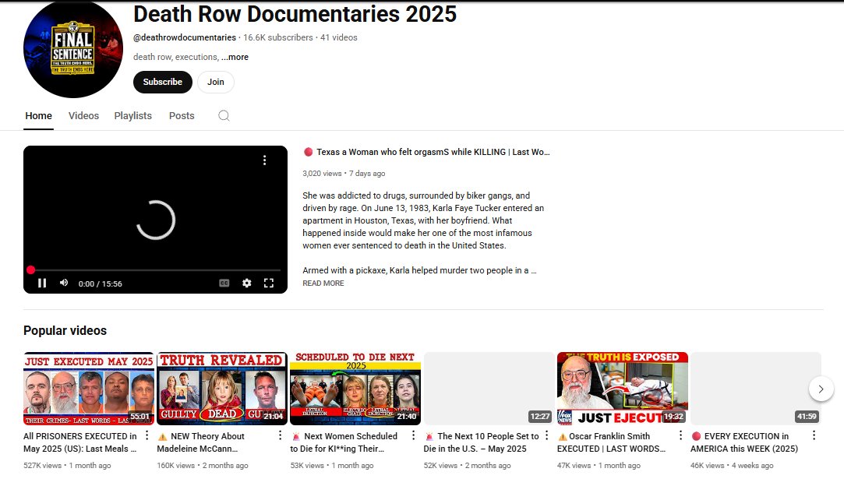Open the blank 12:27 video thumbnail
This screenshot has height=486, width=844.
pos(489,389)
